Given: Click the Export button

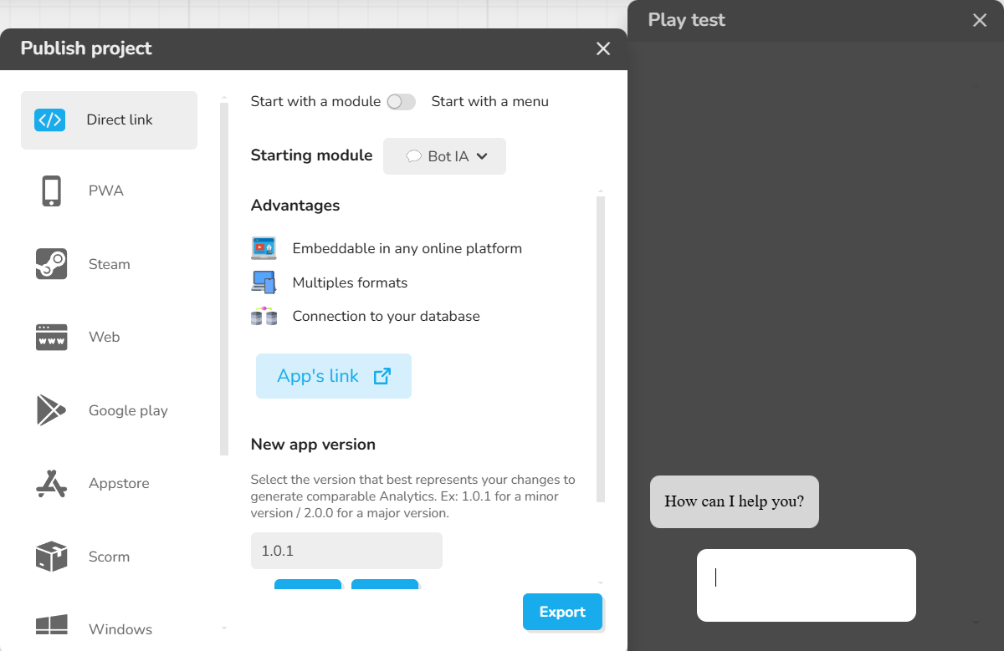Looking at the screenshot, I should (x=562, y=612).
